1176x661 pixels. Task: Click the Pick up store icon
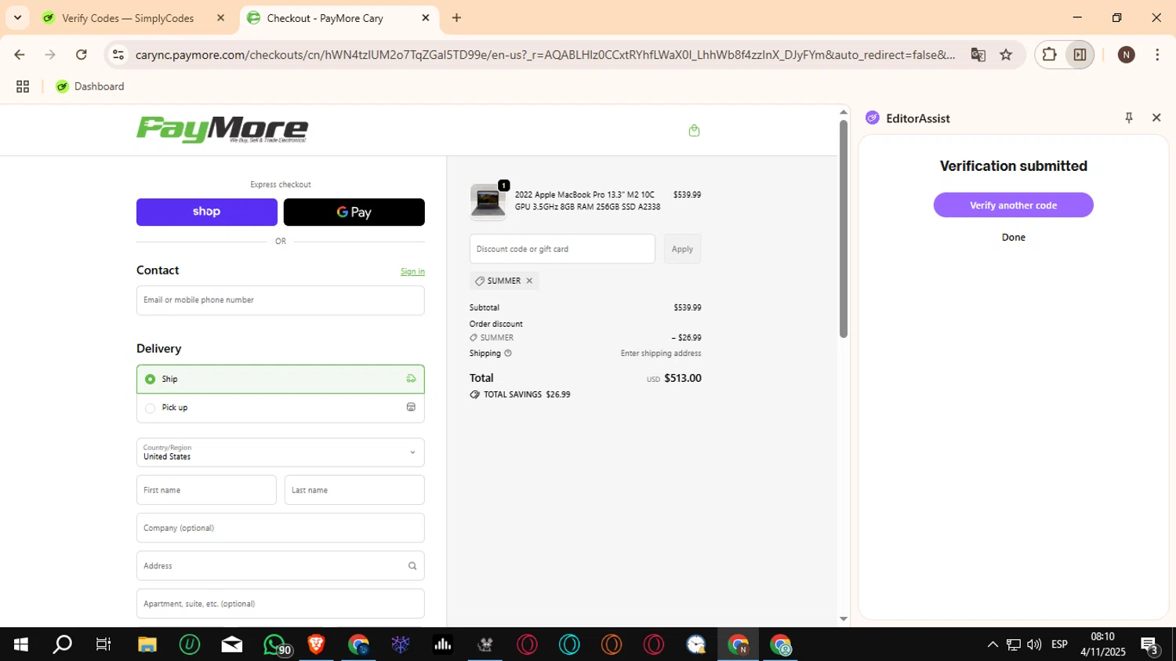point(411,407)
